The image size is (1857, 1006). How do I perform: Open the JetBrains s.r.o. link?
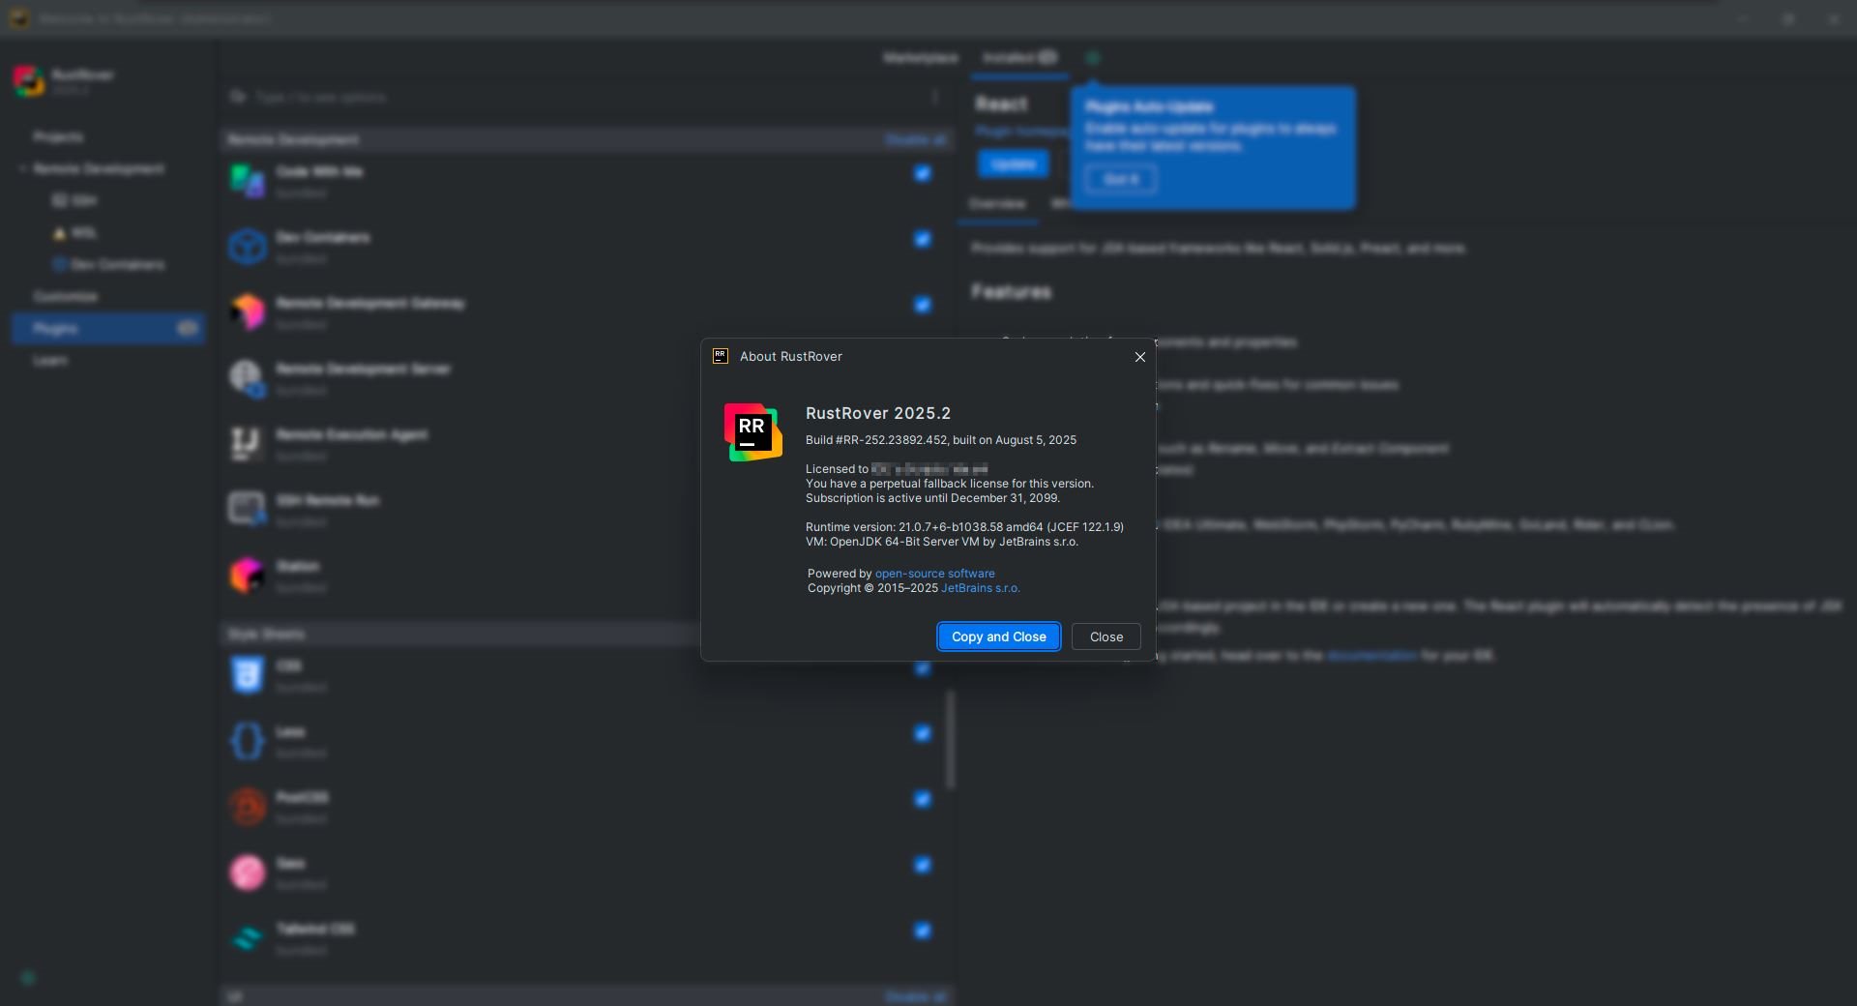pyautogui.click(x=981, y=588)
